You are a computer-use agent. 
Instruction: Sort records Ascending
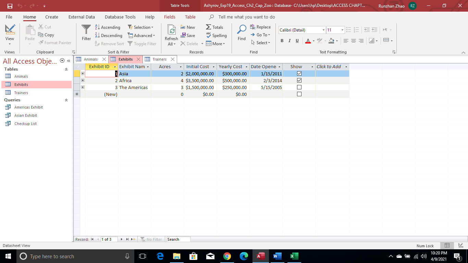108,27
